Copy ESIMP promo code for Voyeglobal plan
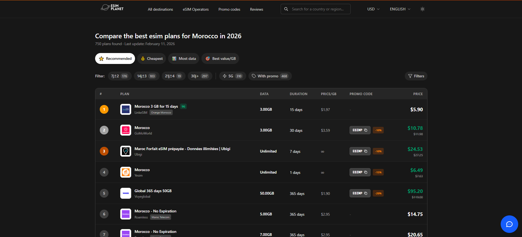This screenshot has height=237, width=522. point(360,193)
